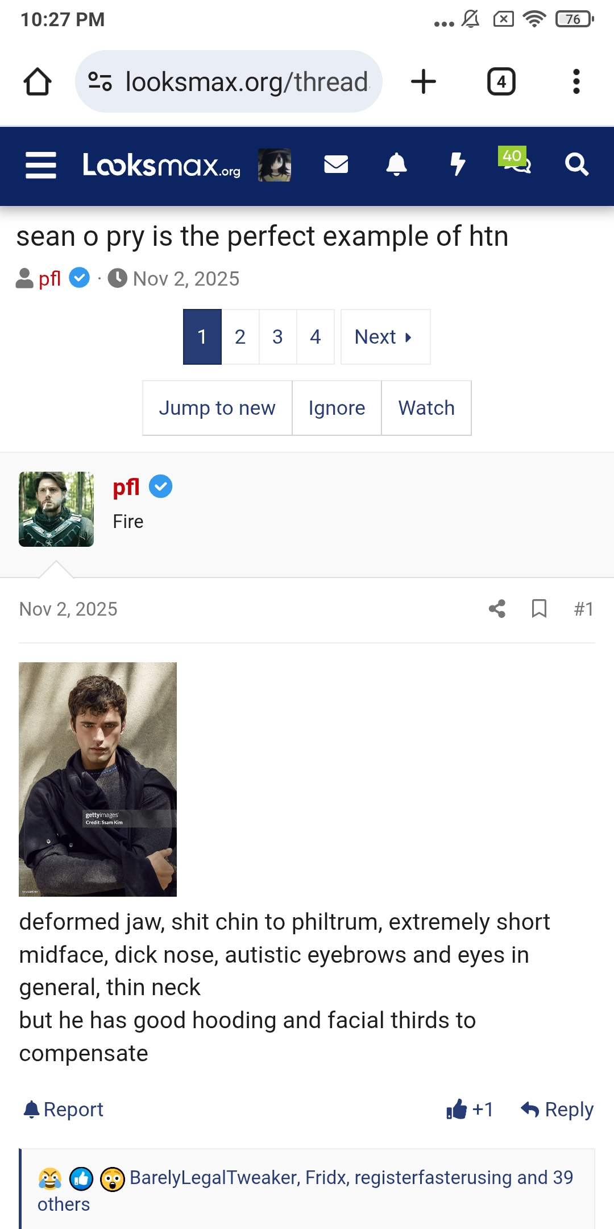Select page 1 in the pagination
614x1229 pixels.
click(x=202, y=337)
